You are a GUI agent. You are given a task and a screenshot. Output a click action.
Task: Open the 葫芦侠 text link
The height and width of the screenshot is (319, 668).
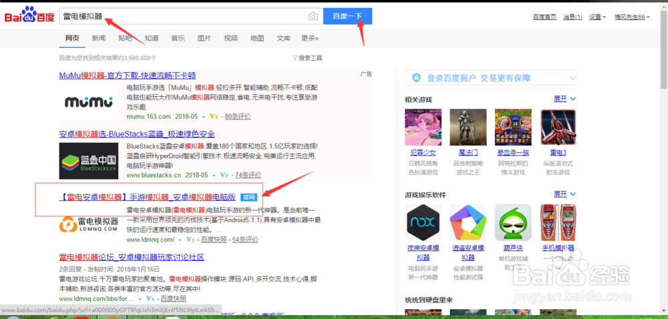(x=513, y=248)
